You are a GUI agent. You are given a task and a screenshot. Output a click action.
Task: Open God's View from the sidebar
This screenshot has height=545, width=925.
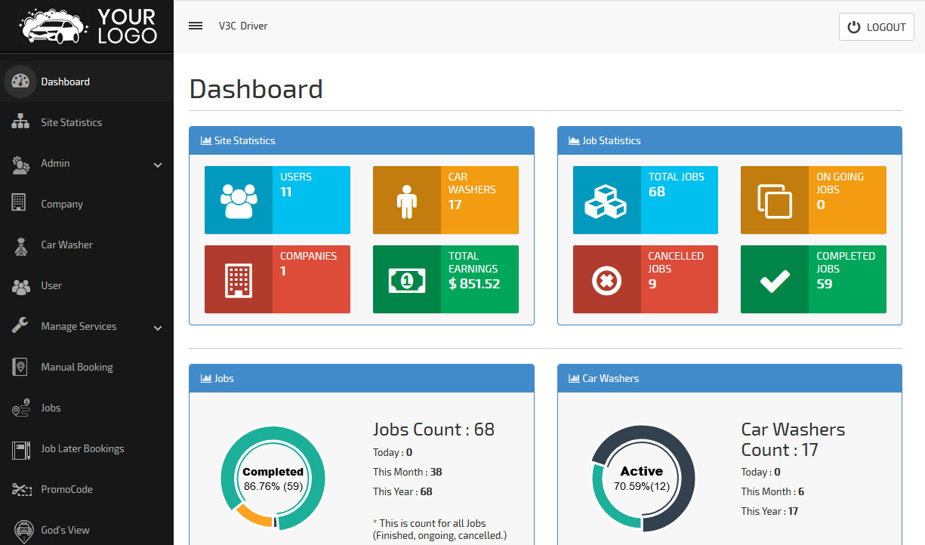(x=65, y=530)
